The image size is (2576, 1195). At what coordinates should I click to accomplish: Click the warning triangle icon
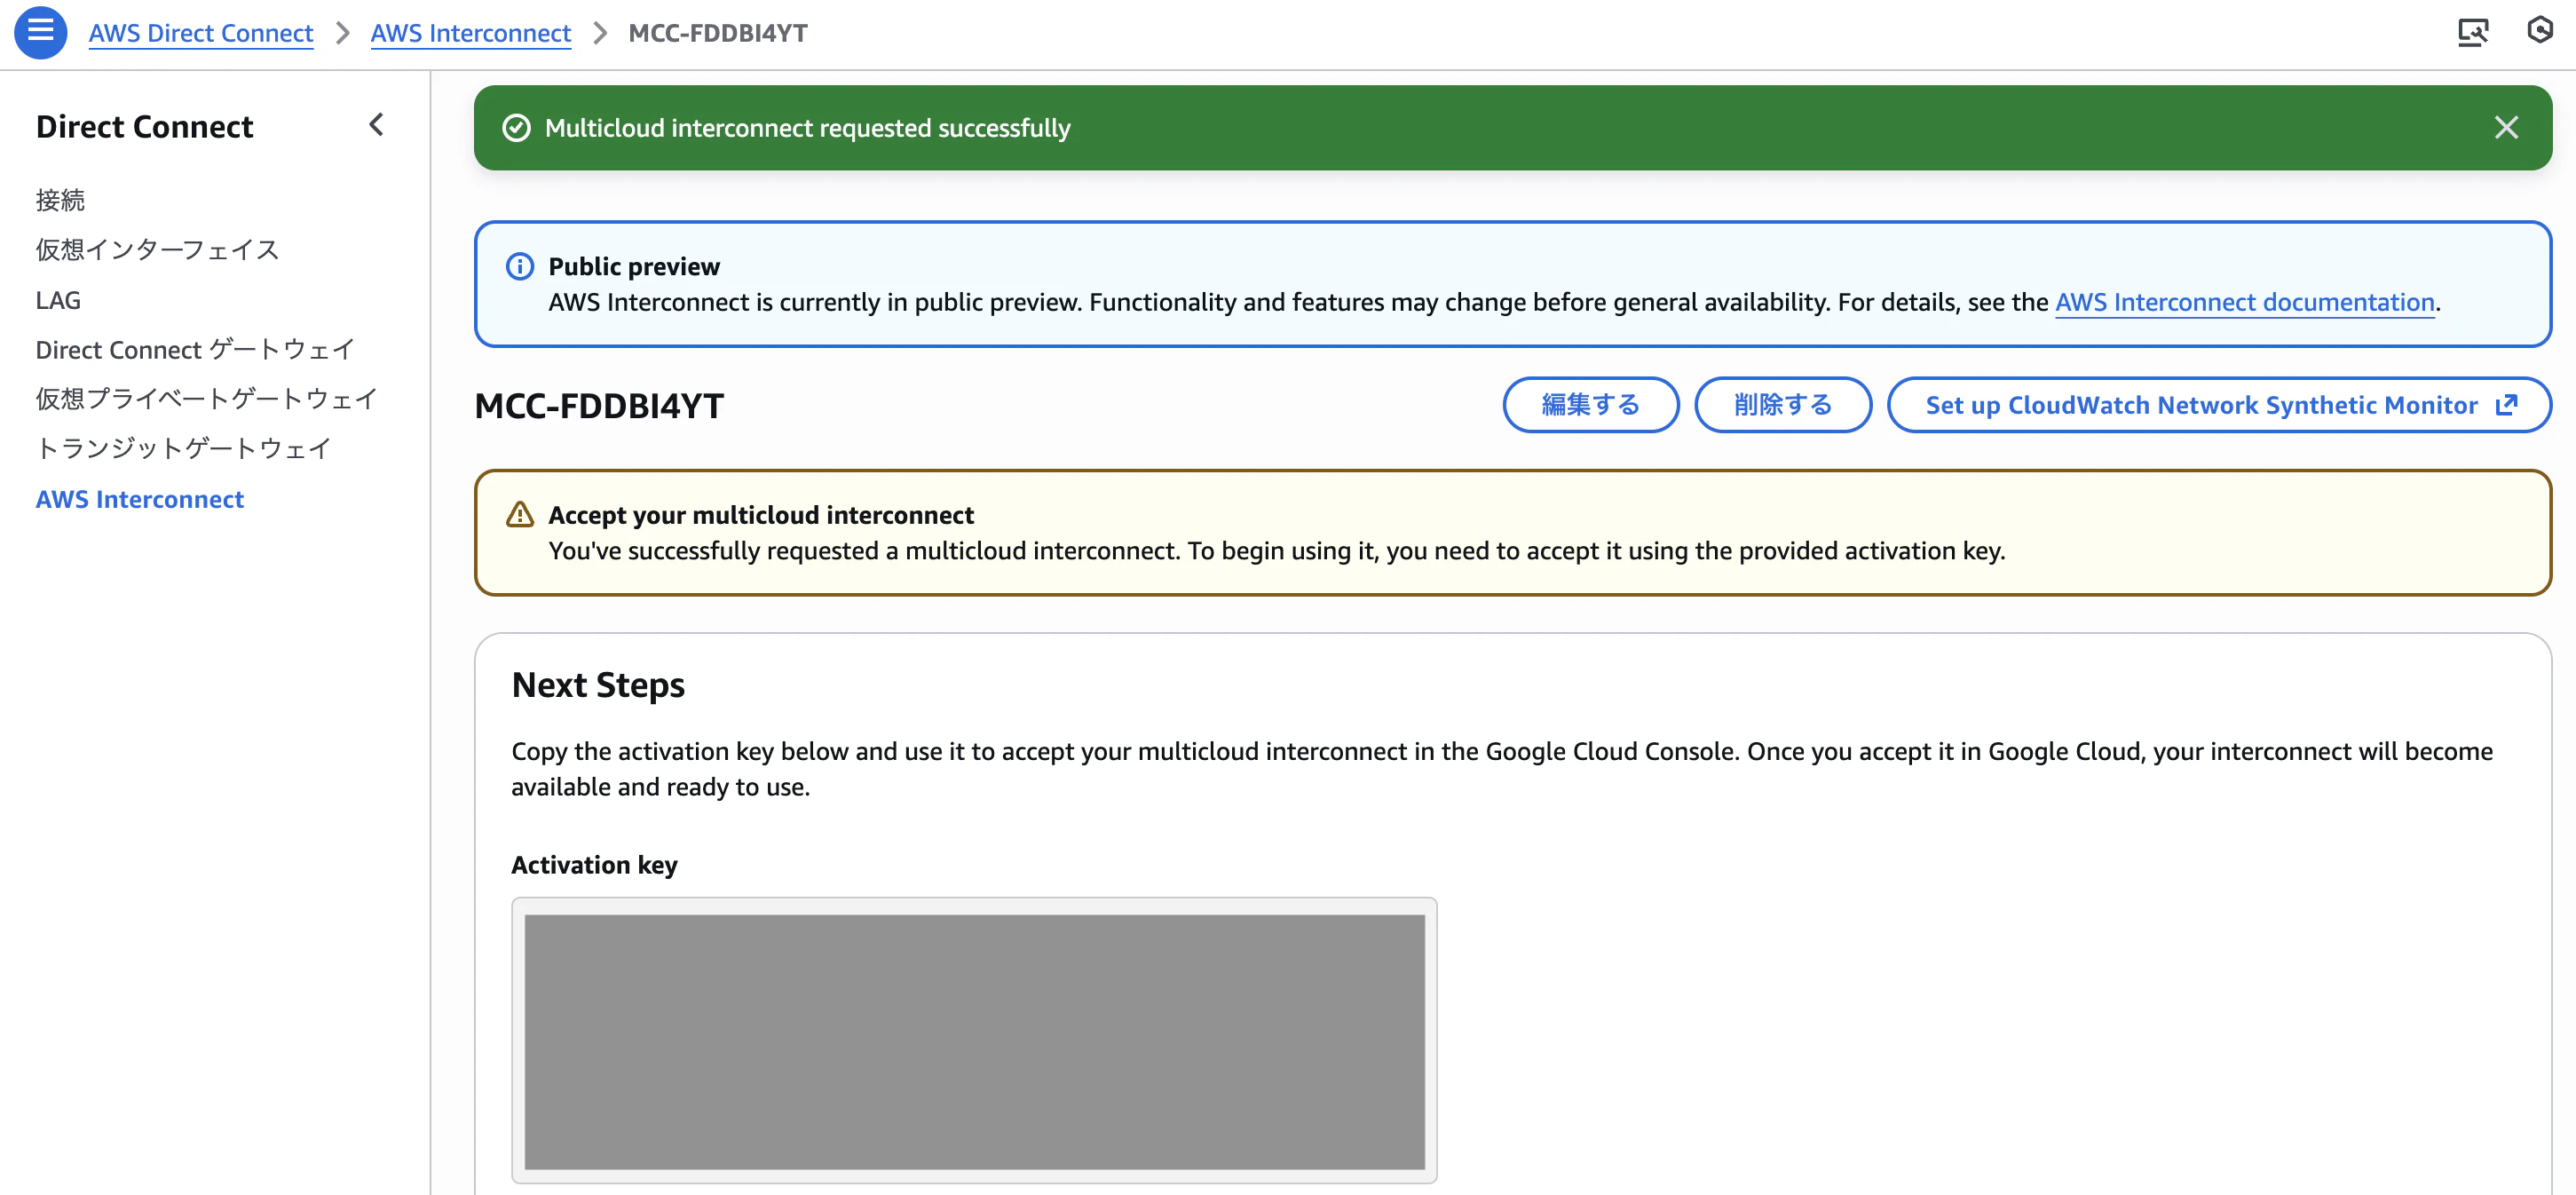point(520,515)
